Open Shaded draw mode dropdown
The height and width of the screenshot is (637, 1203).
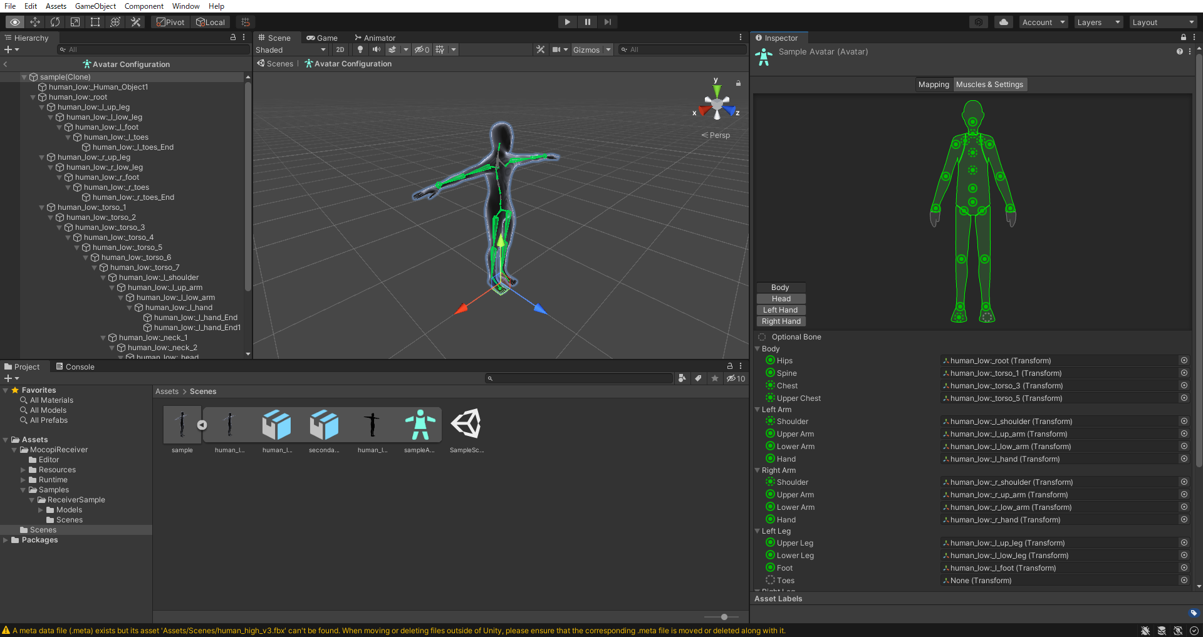pyautogui.click(x=291, y=49)
